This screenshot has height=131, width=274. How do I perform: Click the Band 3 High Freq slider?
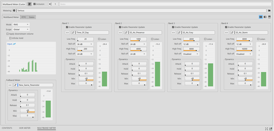pyautogui.click(x=192, y=49)
